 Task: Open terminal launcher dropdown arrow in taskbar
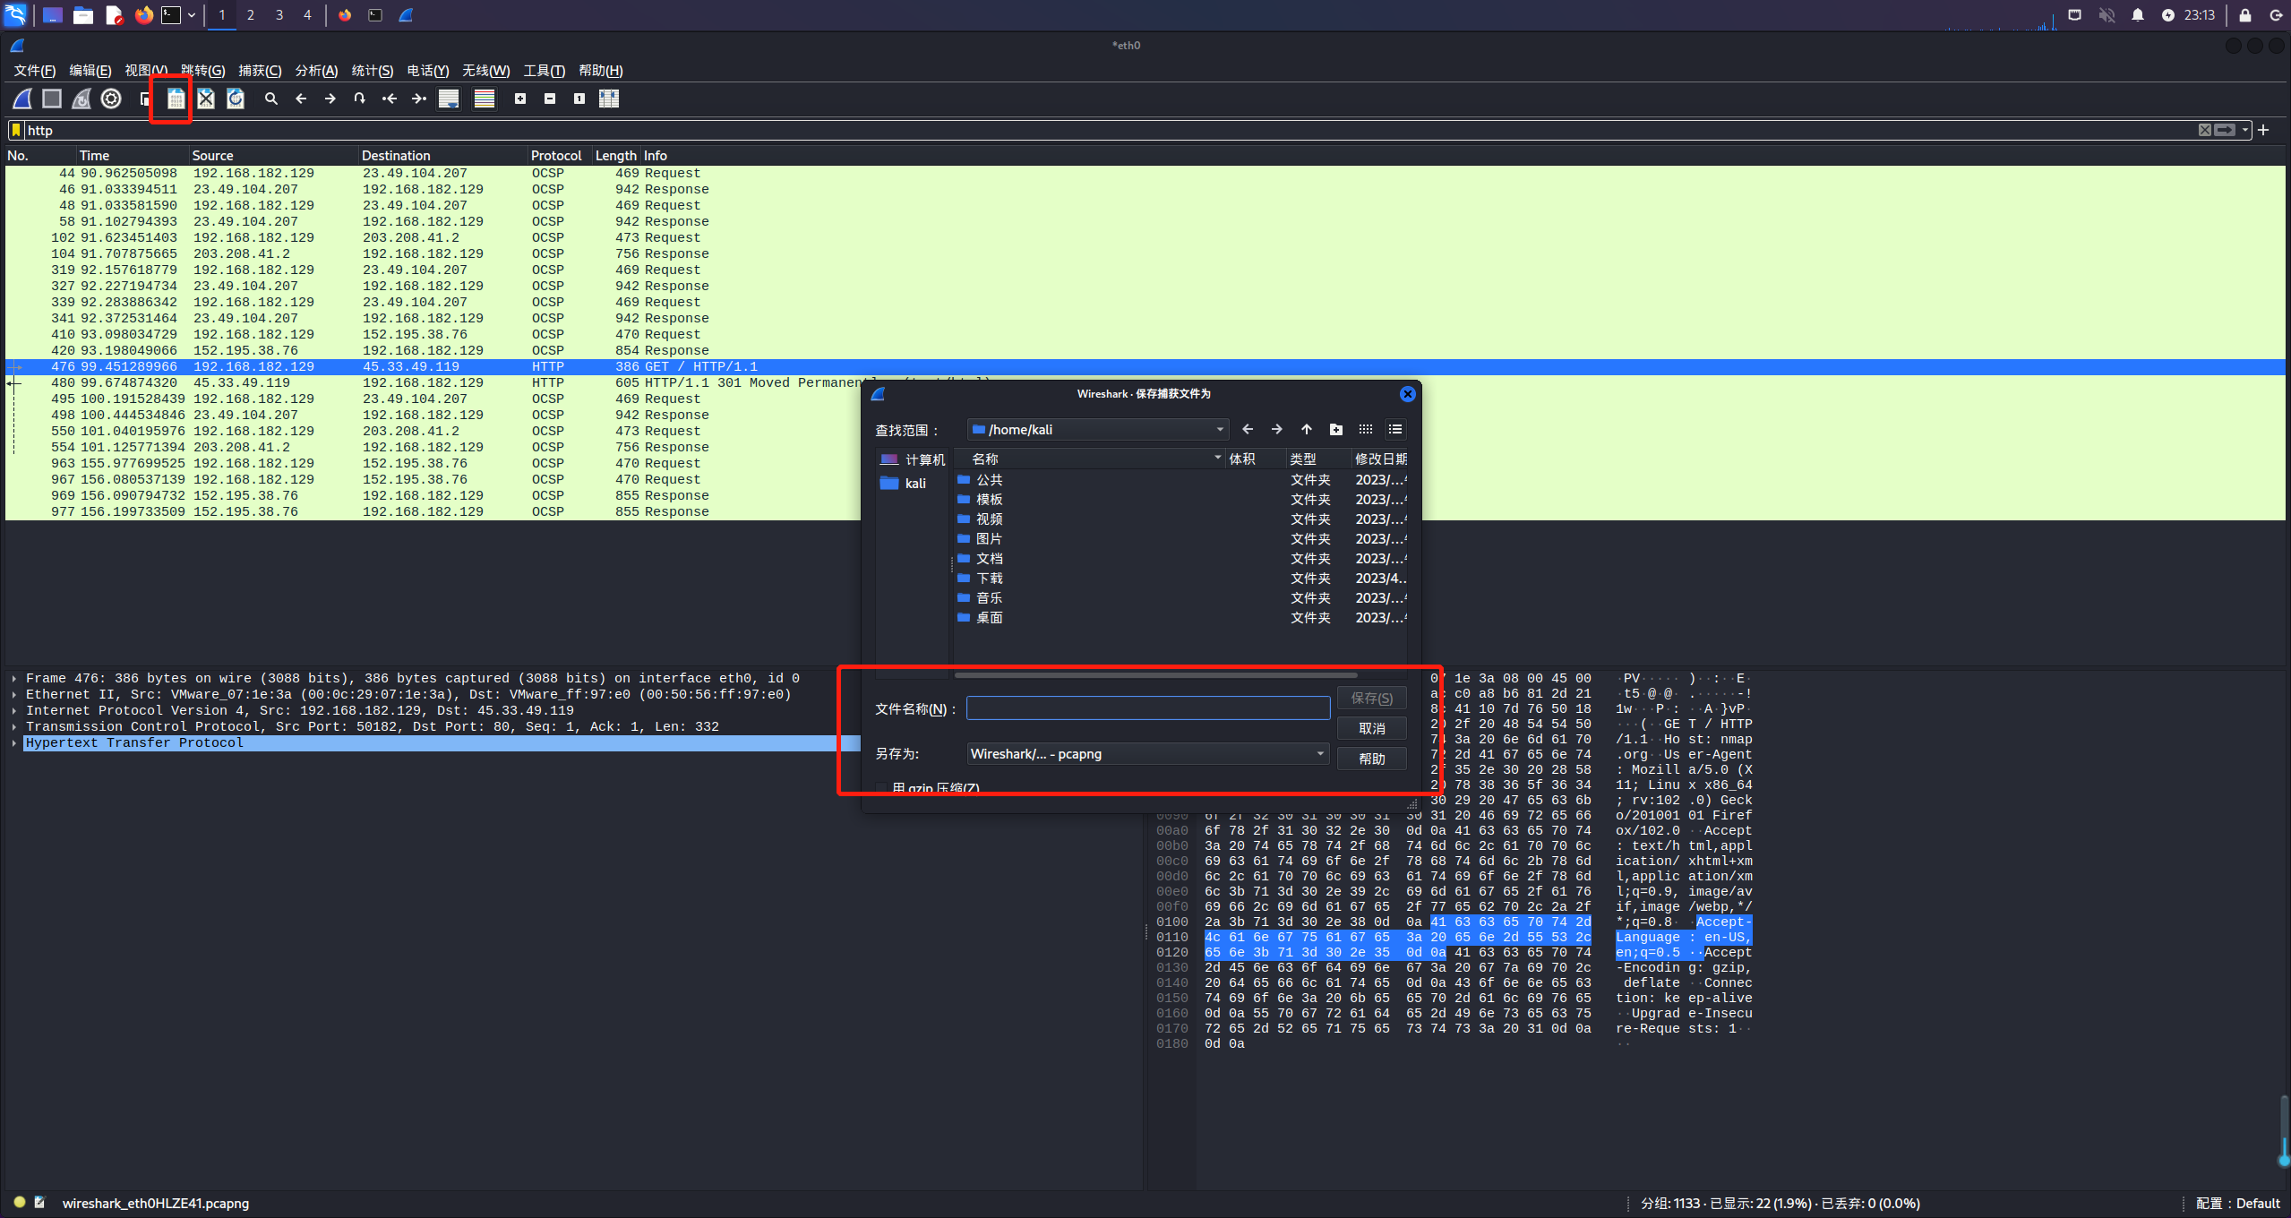click(x=192, y=15)
